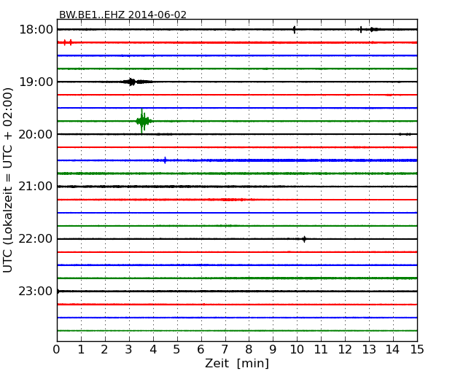474x379 pixels.
Task: Click the 14 minute tick label
Action: click(393, 349)
